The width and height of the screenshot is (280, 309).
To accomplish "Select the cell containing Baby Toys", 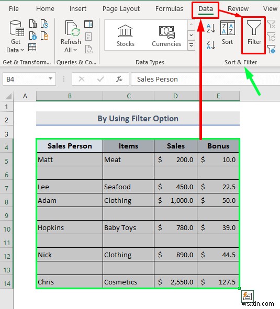I will click(128, 227).
